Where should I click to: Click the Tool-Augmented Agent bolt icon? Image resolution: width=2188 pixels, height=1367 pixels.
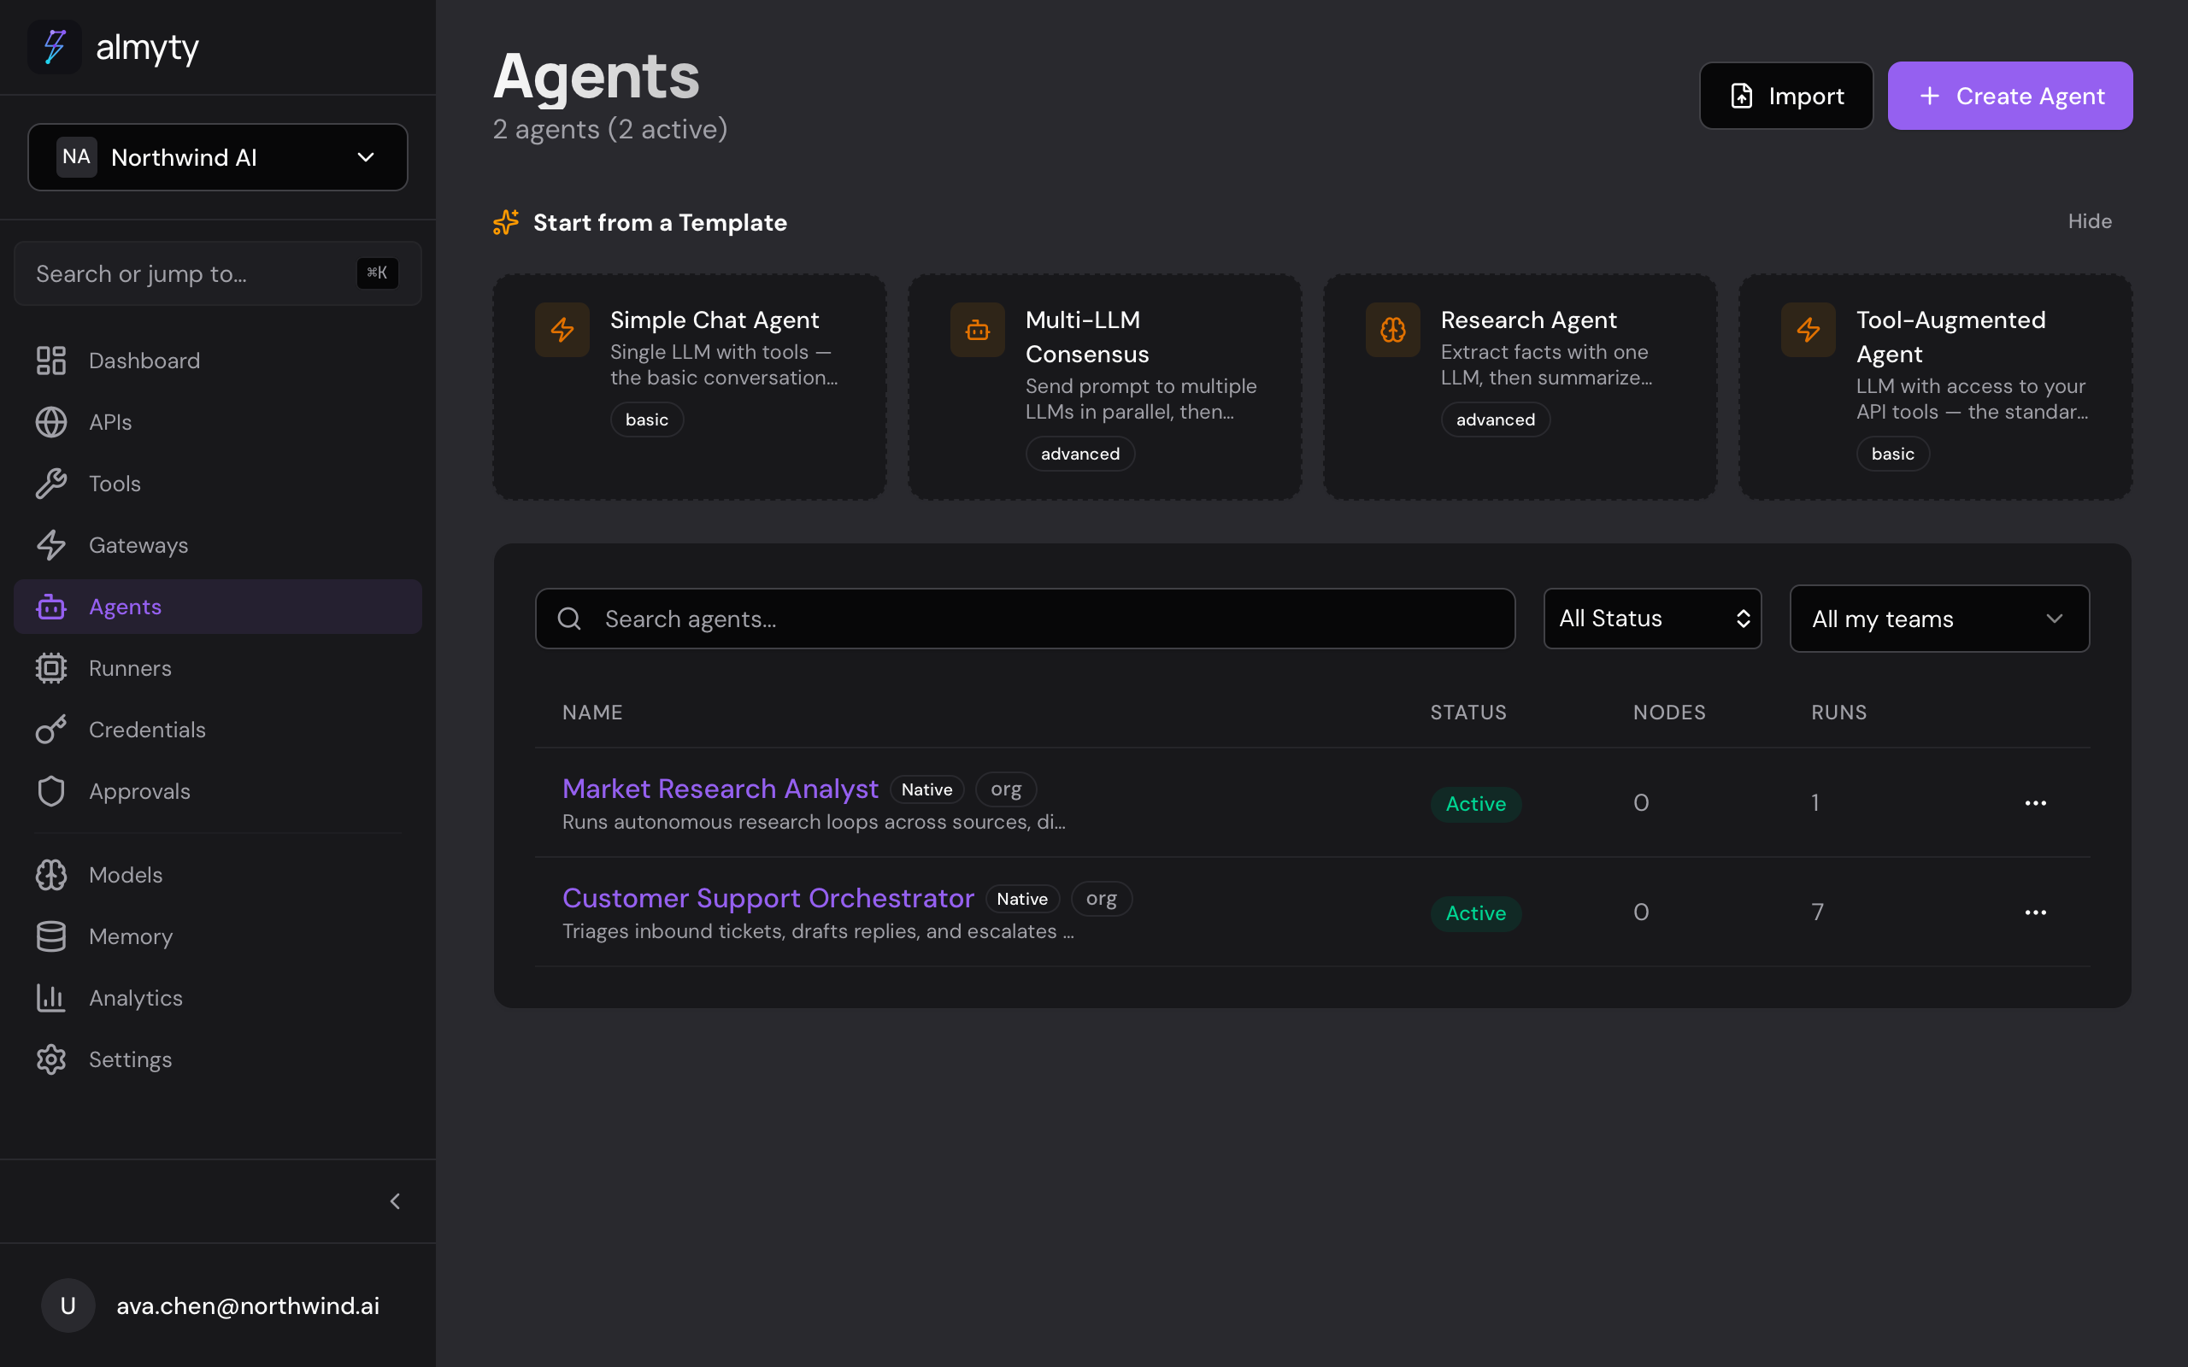pos(1809,330)
